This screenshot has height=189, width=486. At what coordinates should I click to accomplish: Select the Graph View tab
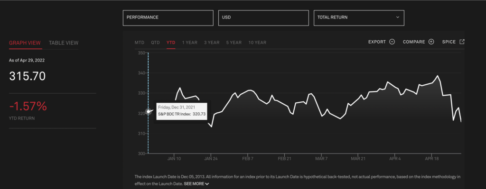tap(25, 43)
